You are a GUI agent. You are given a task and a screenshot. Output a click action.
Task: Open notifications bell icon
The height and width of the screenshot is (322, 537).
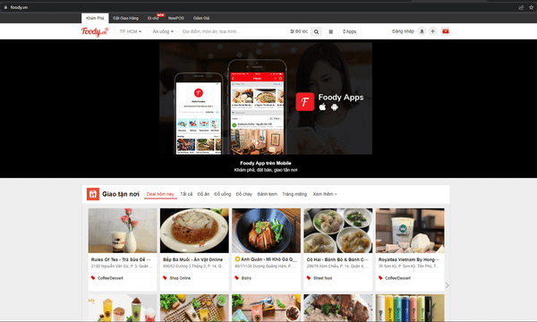[x=422, y=31]
